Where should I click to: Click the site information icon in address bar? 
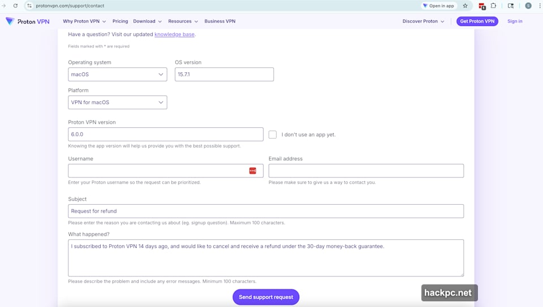pyautogui.click(x=29, y=6)
